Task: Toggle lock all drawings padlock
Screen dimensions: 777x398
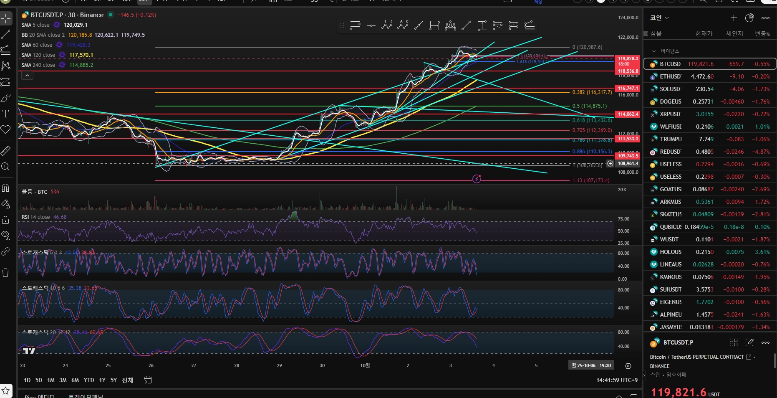Action: 6,220
